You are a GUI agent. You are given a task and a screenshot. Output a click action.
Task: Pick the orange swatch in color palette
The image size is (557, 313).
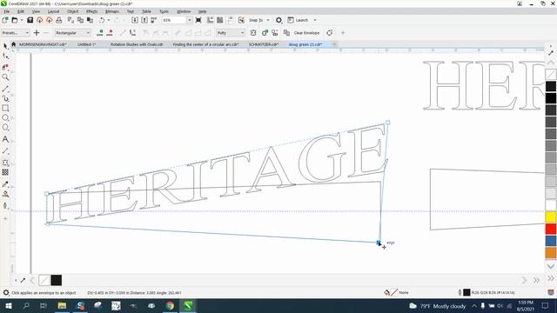[551, 253]
